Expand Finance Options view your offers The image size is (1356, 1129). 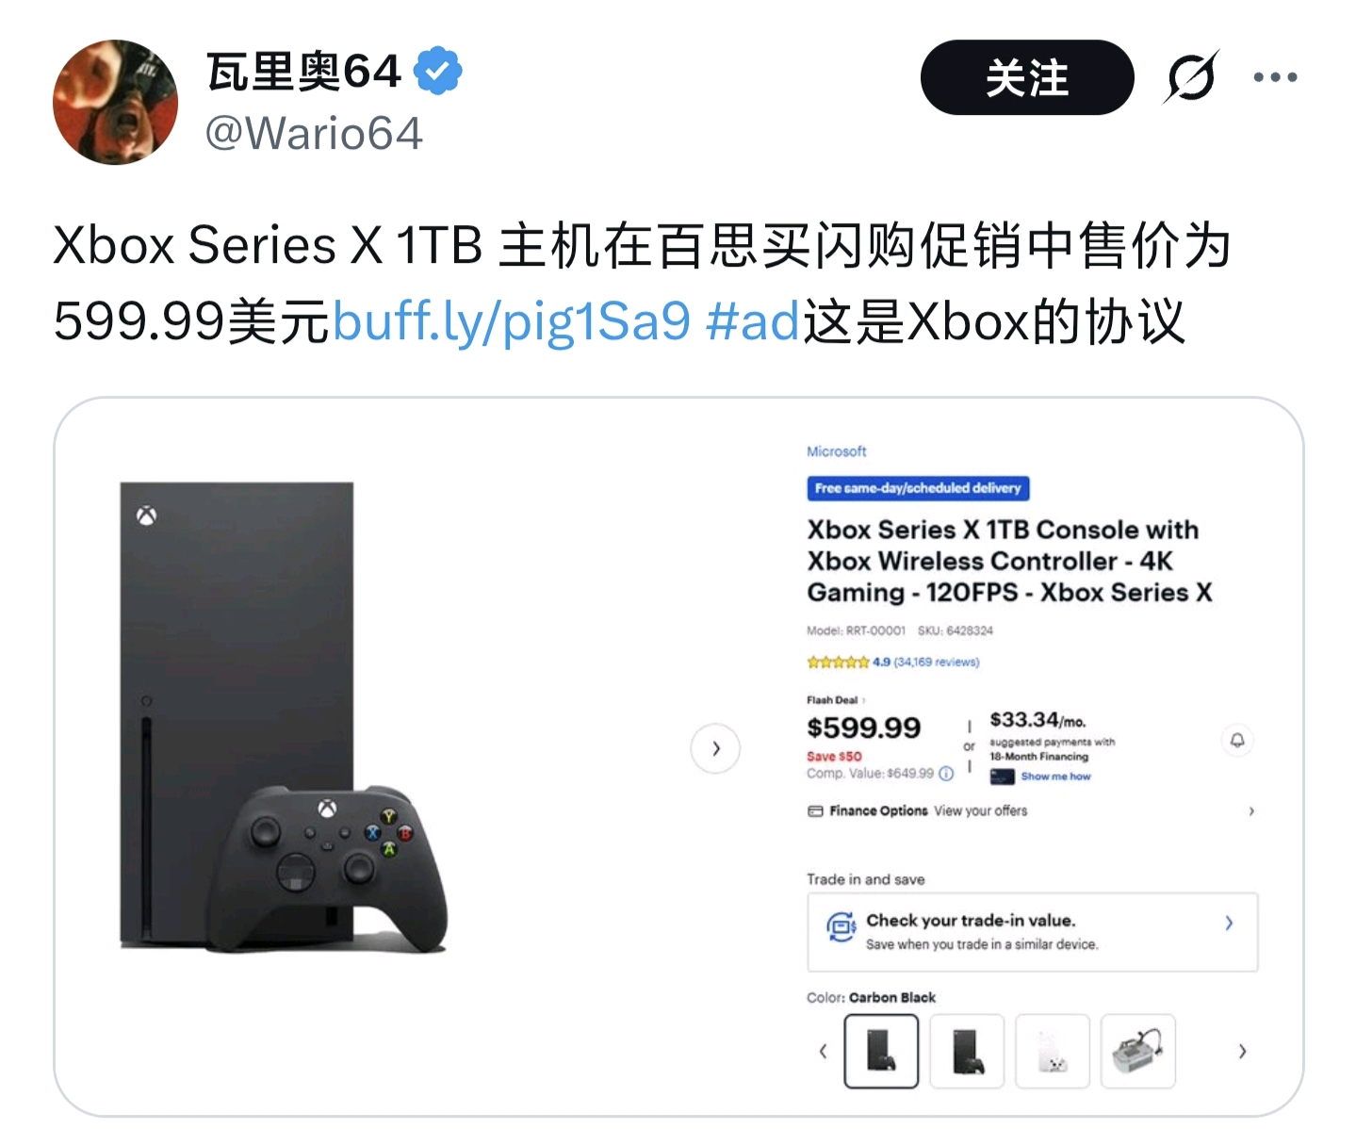pyautogui.click(x=1032, y=810)
